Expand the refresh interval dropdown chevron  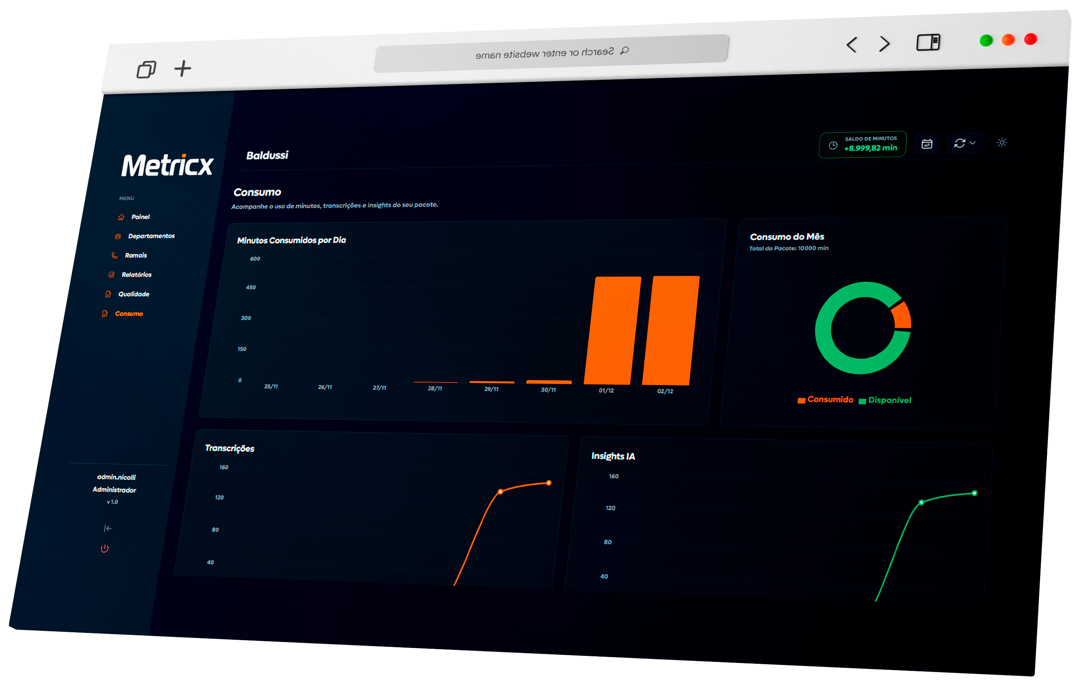(973, 143)
